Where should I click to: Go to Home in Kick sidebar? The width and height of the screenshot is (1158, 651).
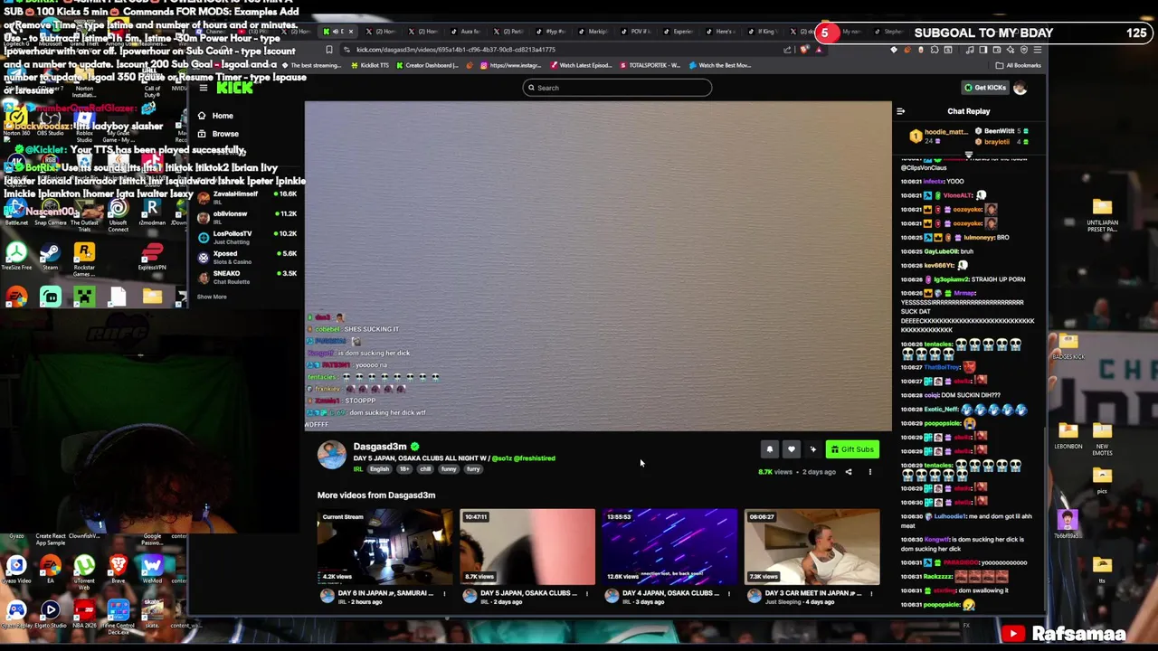coord(217,116)
